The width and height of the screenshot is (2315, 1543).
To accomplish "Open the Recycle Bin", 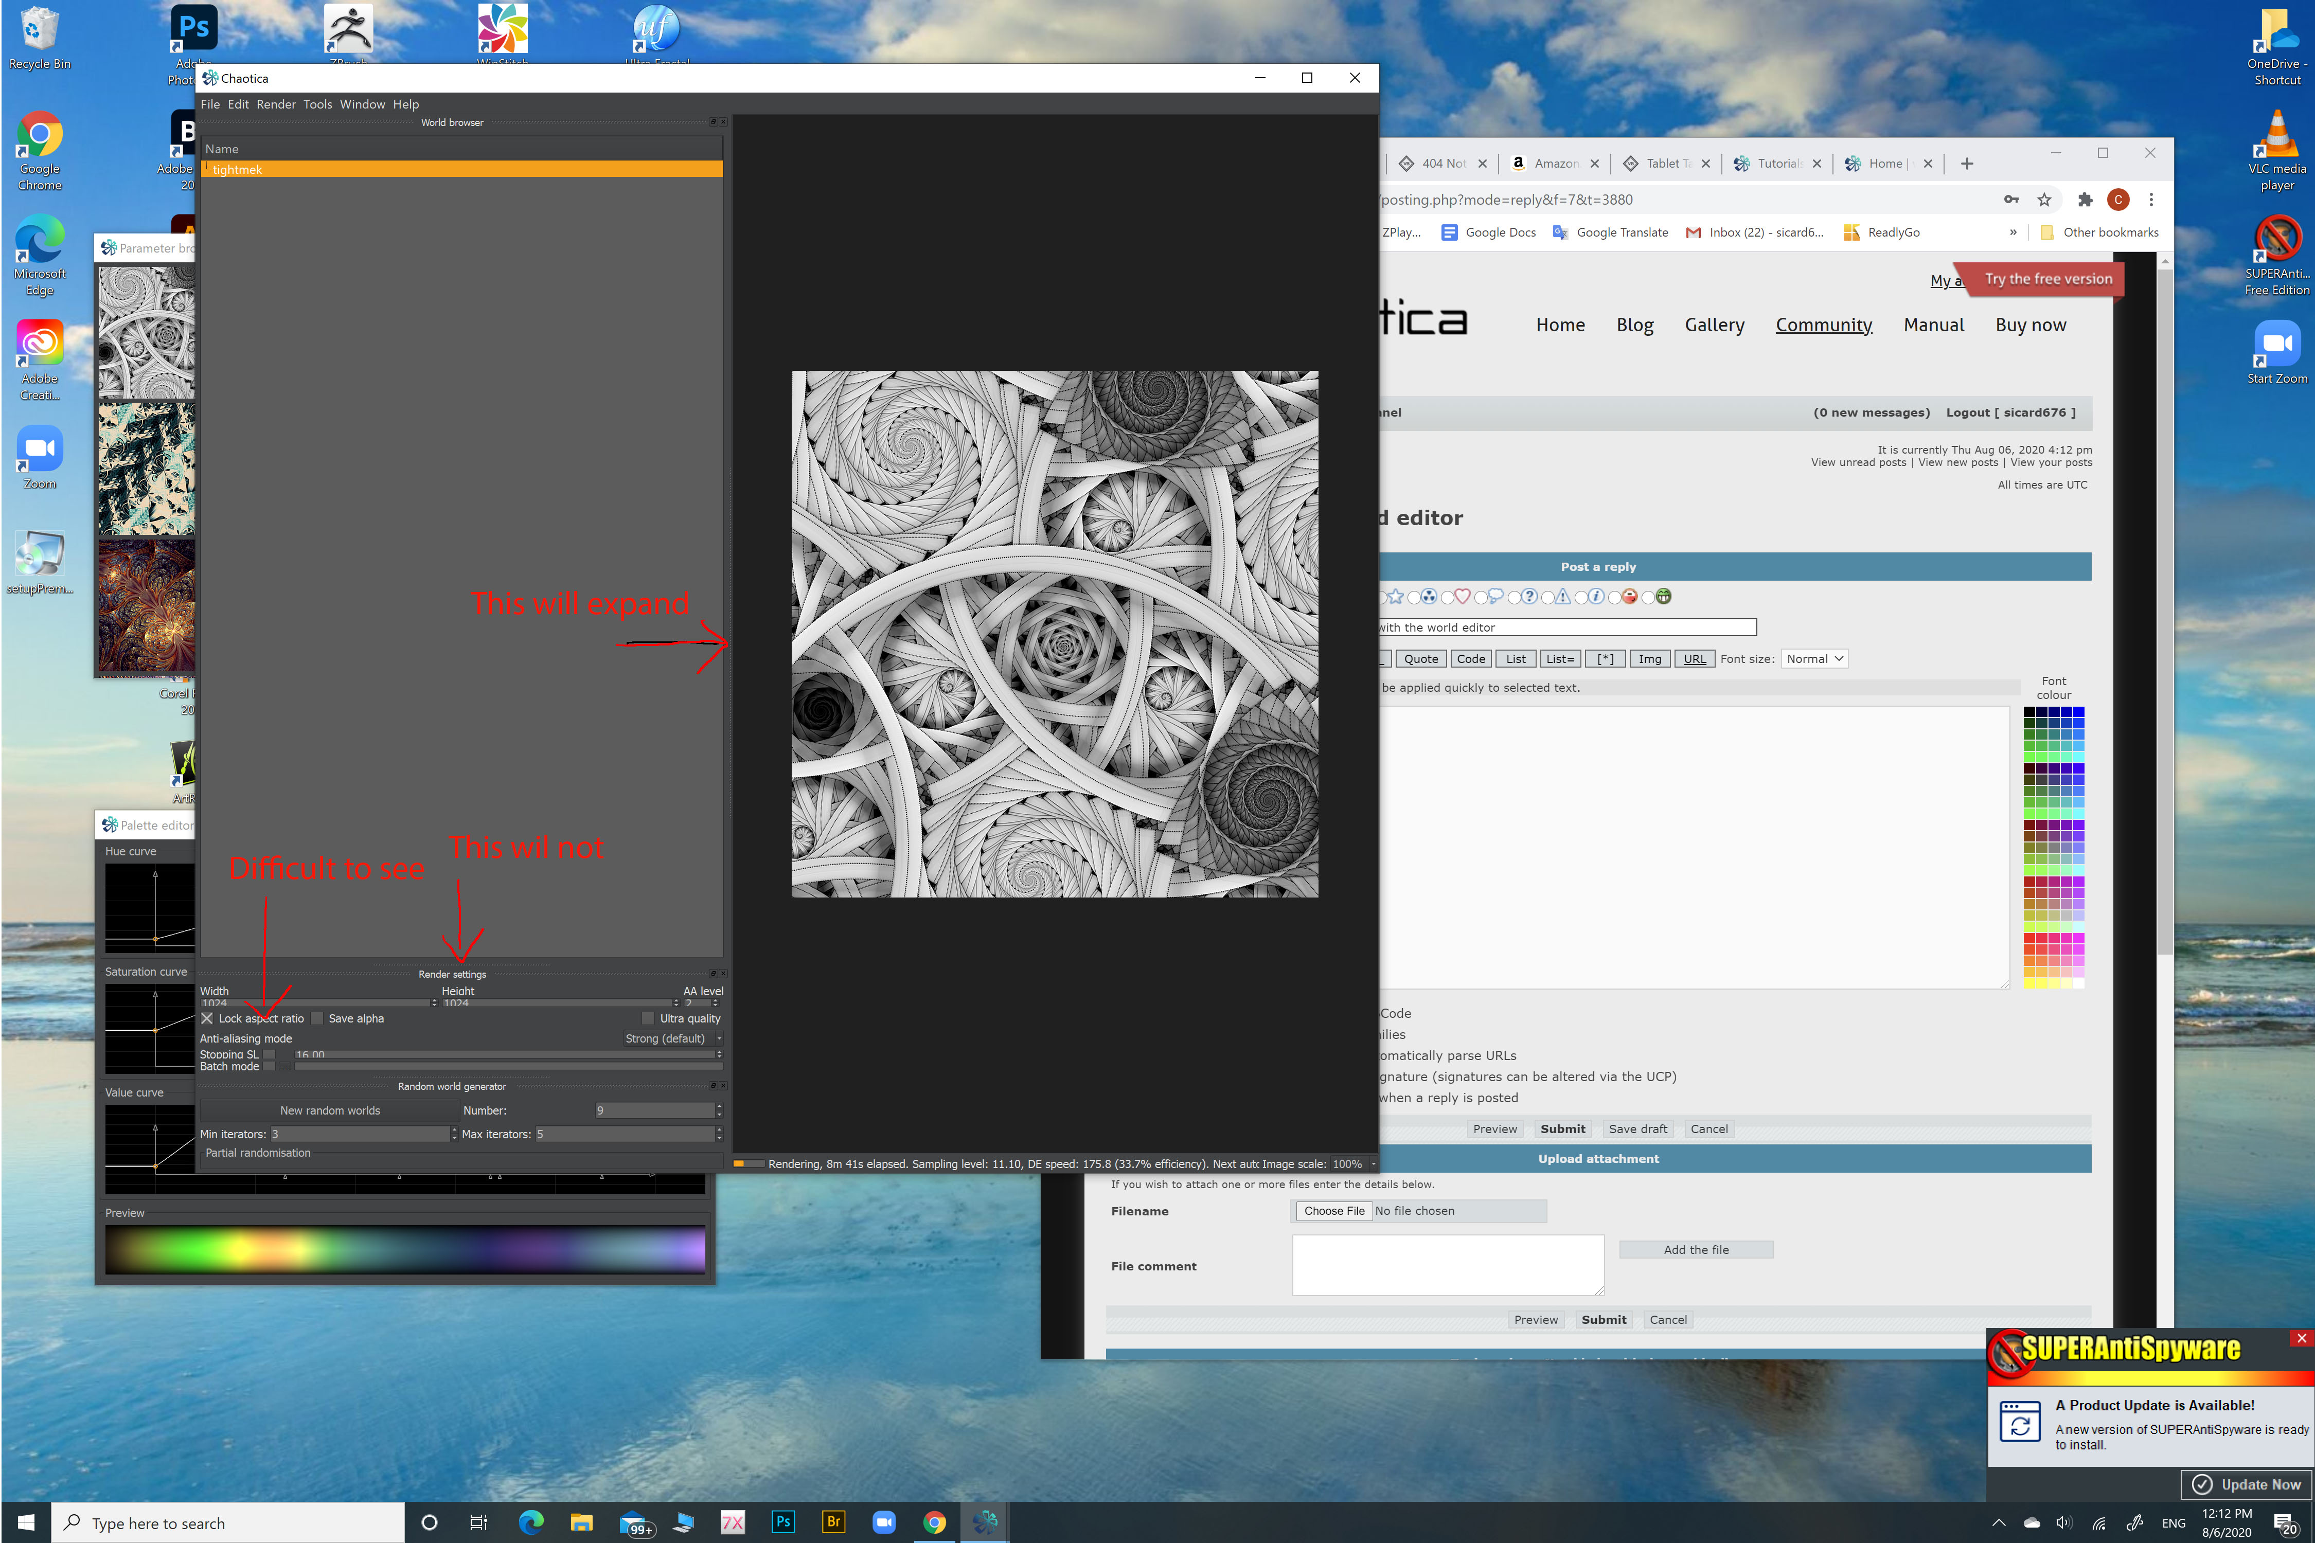I will click(40, 40).
